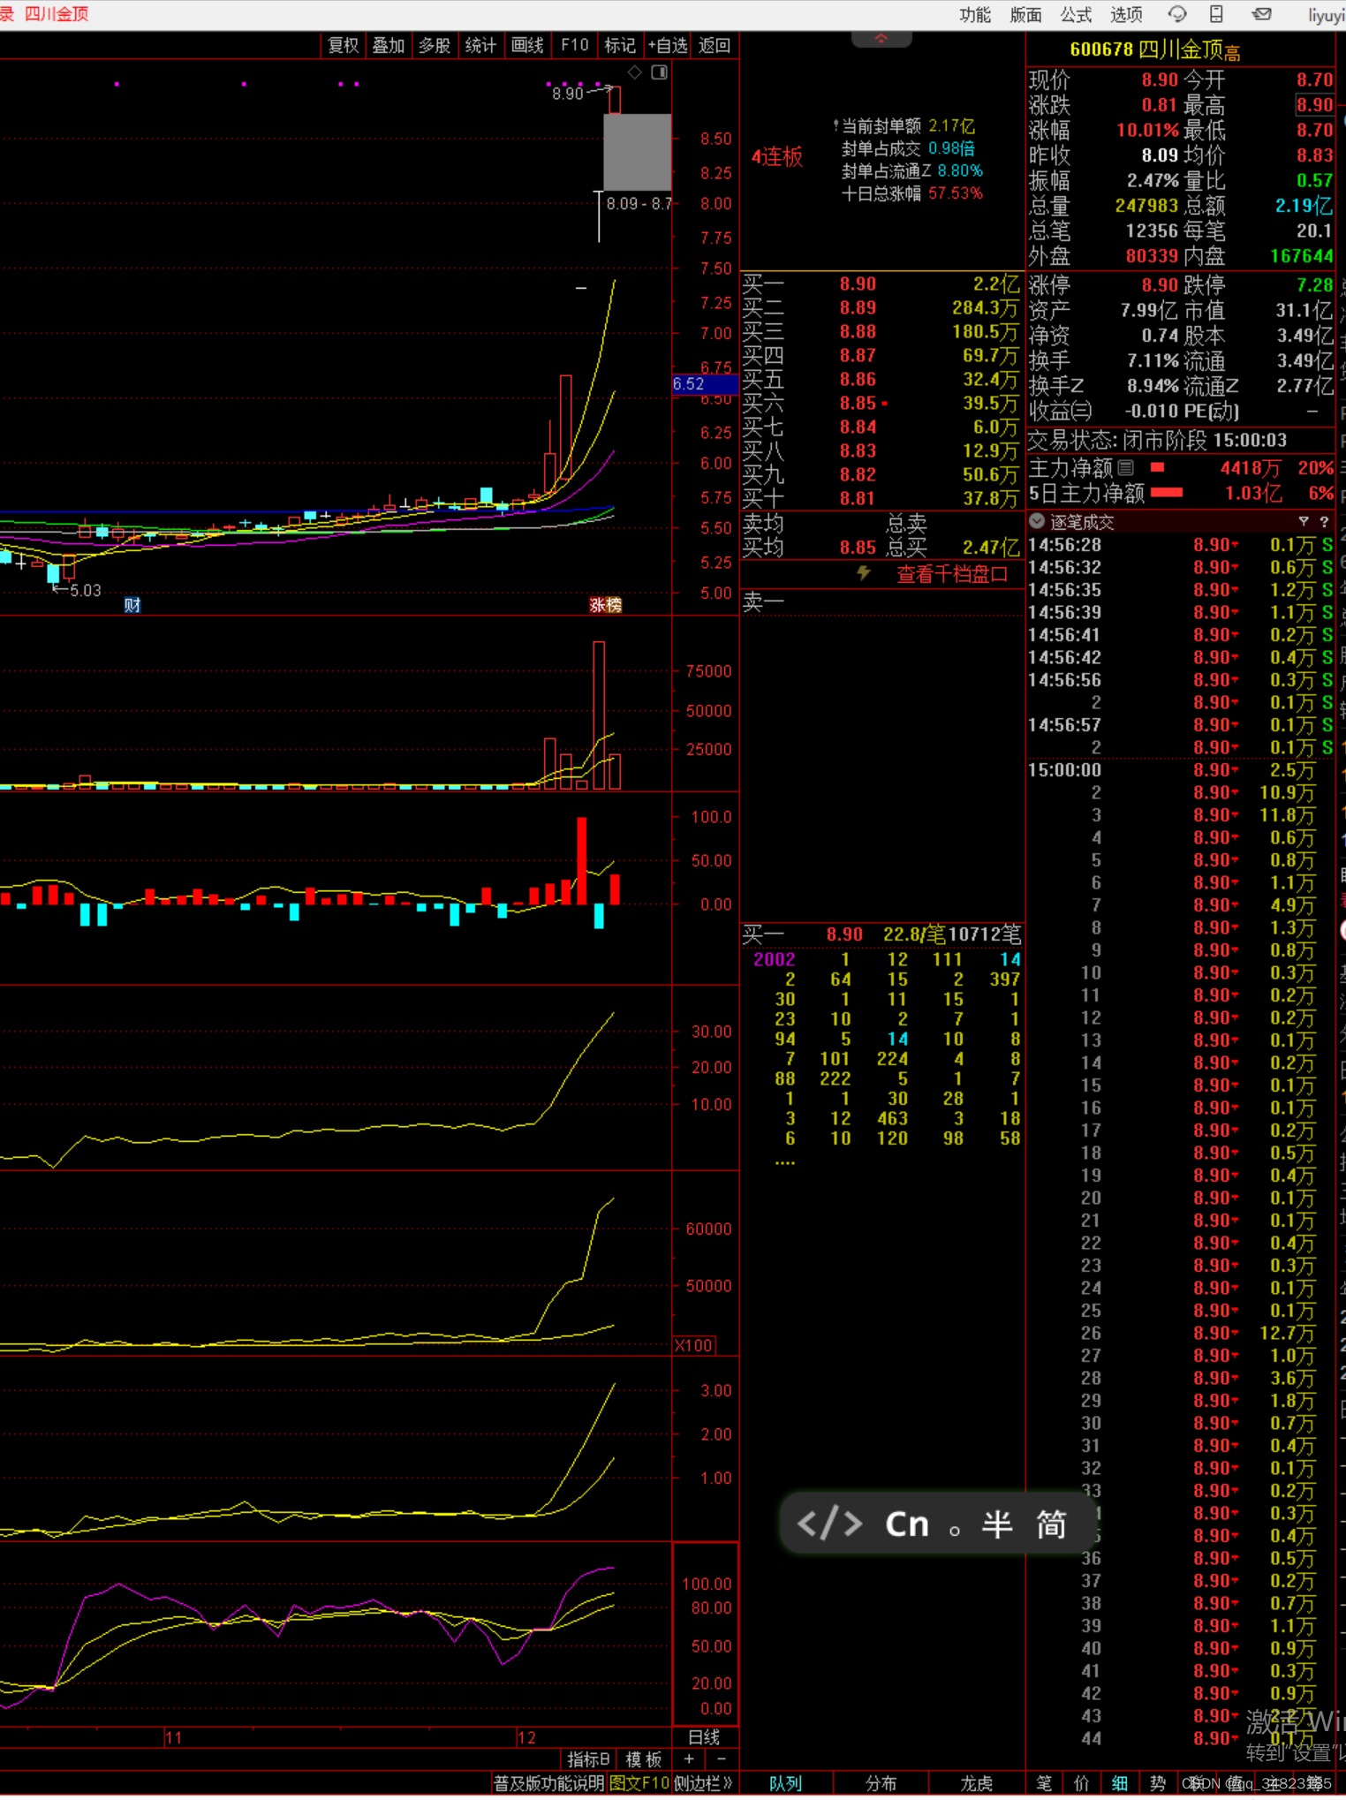
Task: Click the 14:56:28 trade row
Action: (x=1181, y=545)
